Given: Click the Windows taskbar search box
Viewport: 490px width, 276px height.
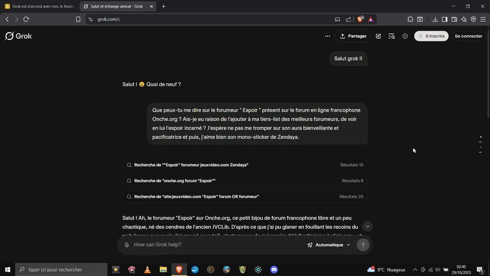Looking at the screenshot, I should tap(61, 269).
